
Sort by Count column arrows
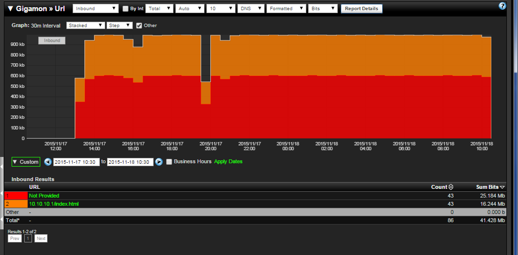pyautogui.click(x=451, y=187)
